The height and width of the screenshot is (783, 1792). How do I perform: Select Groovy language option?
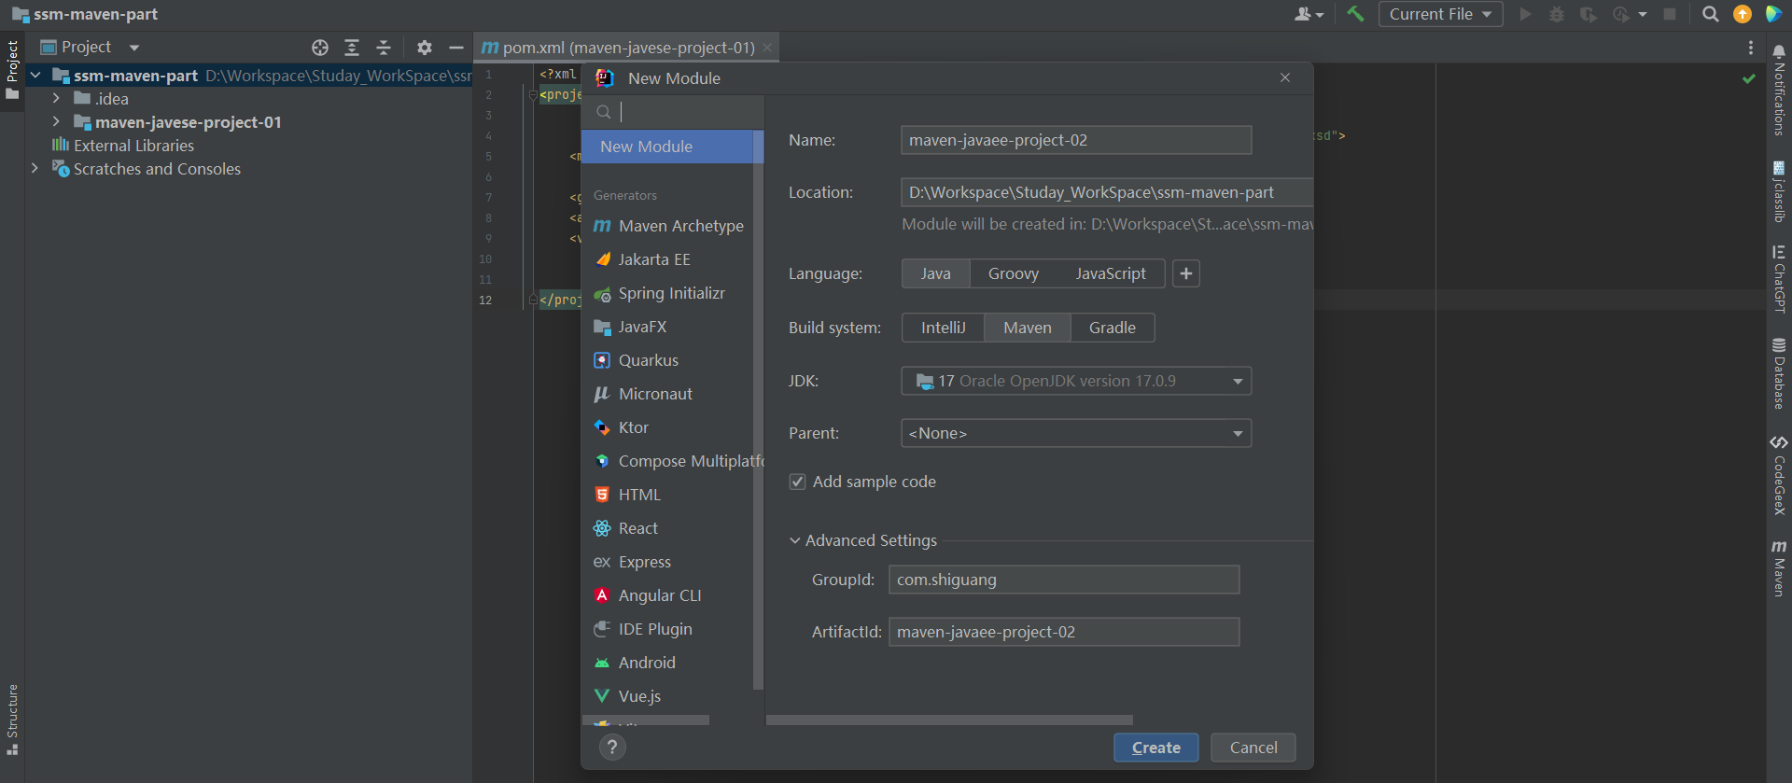point(1014,273)
